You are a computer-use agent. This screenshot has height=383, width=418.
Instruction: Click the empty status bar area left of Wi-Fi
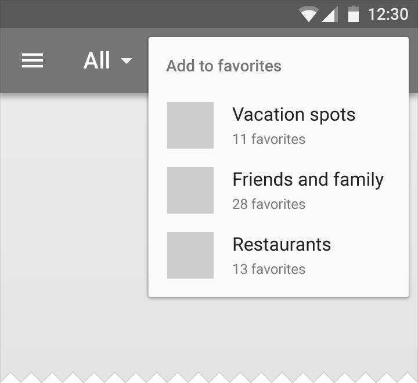point(145,14)
